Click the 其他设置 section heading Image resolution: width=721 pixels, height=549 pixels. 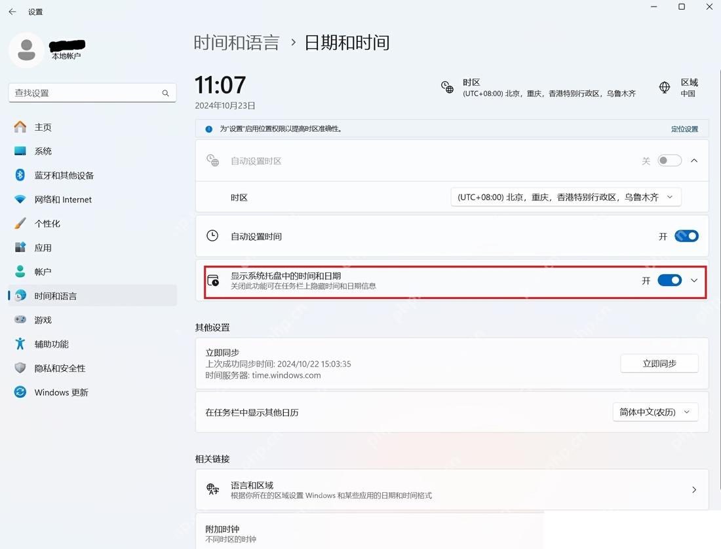212,327
